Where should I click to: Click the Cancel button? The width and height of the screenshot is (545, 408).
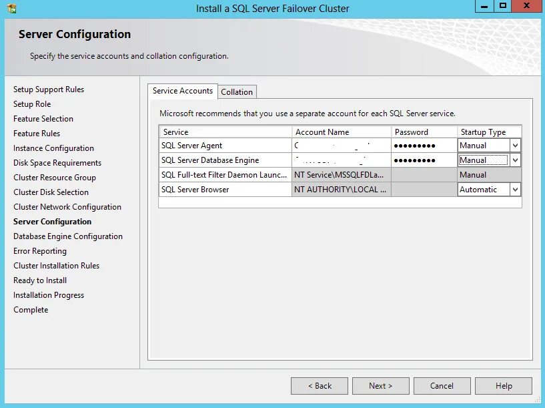point(442,385)
